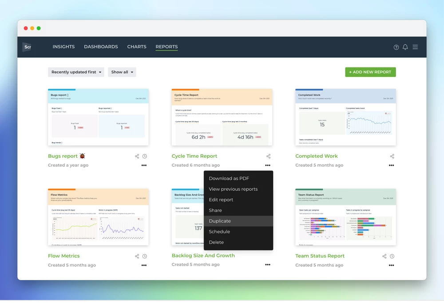The height and width of the screenshot is (304, 444).
Task: Open the three dots menu for Flow Metrics
Action: point(144,265)
